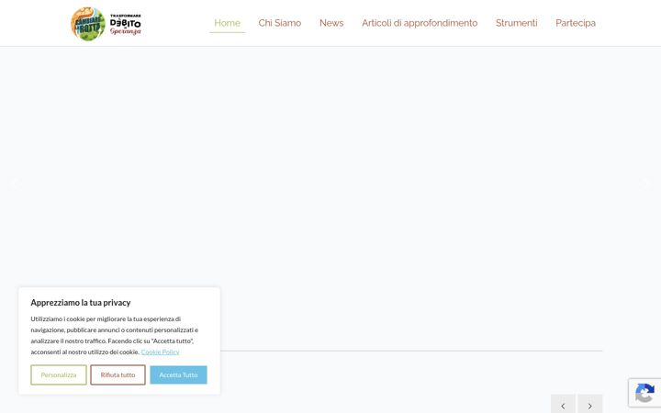This screenshot has height=413, width=661.
Task: Go to next item with right arrow button
Action: click(589, 406)
